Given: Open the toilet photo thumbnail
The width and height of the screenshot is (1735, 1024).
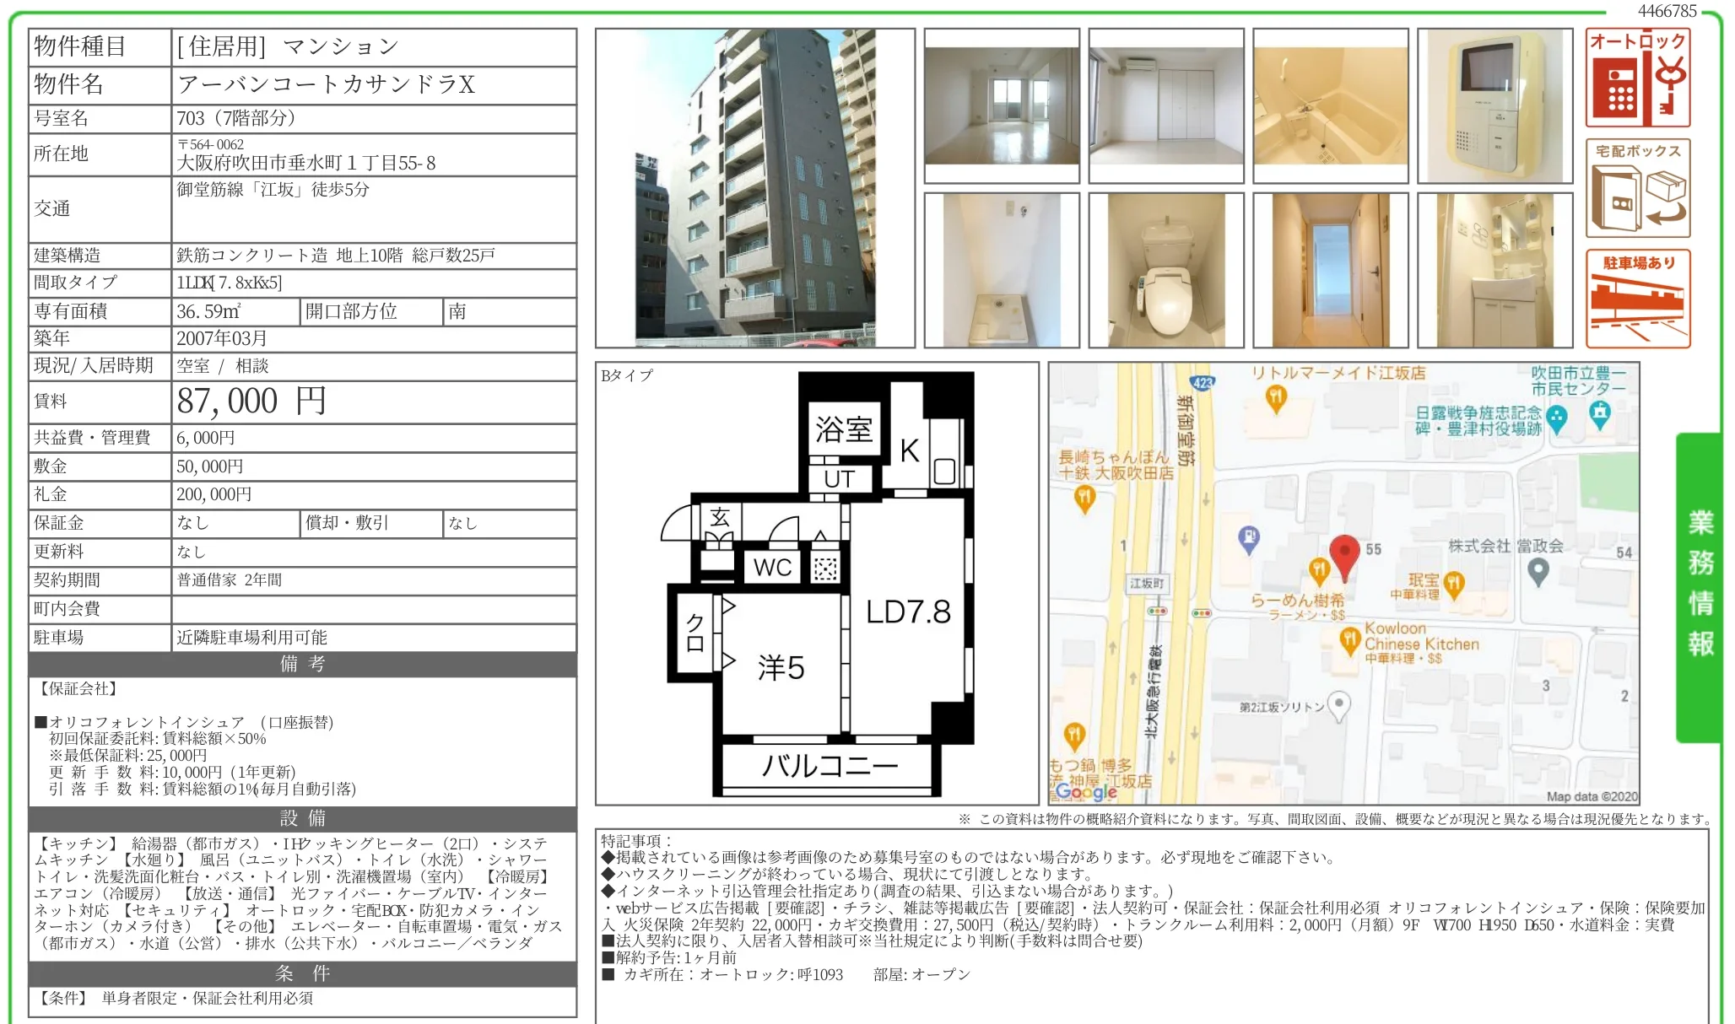Looking at the screenshot, I should tap(1165, 270).
